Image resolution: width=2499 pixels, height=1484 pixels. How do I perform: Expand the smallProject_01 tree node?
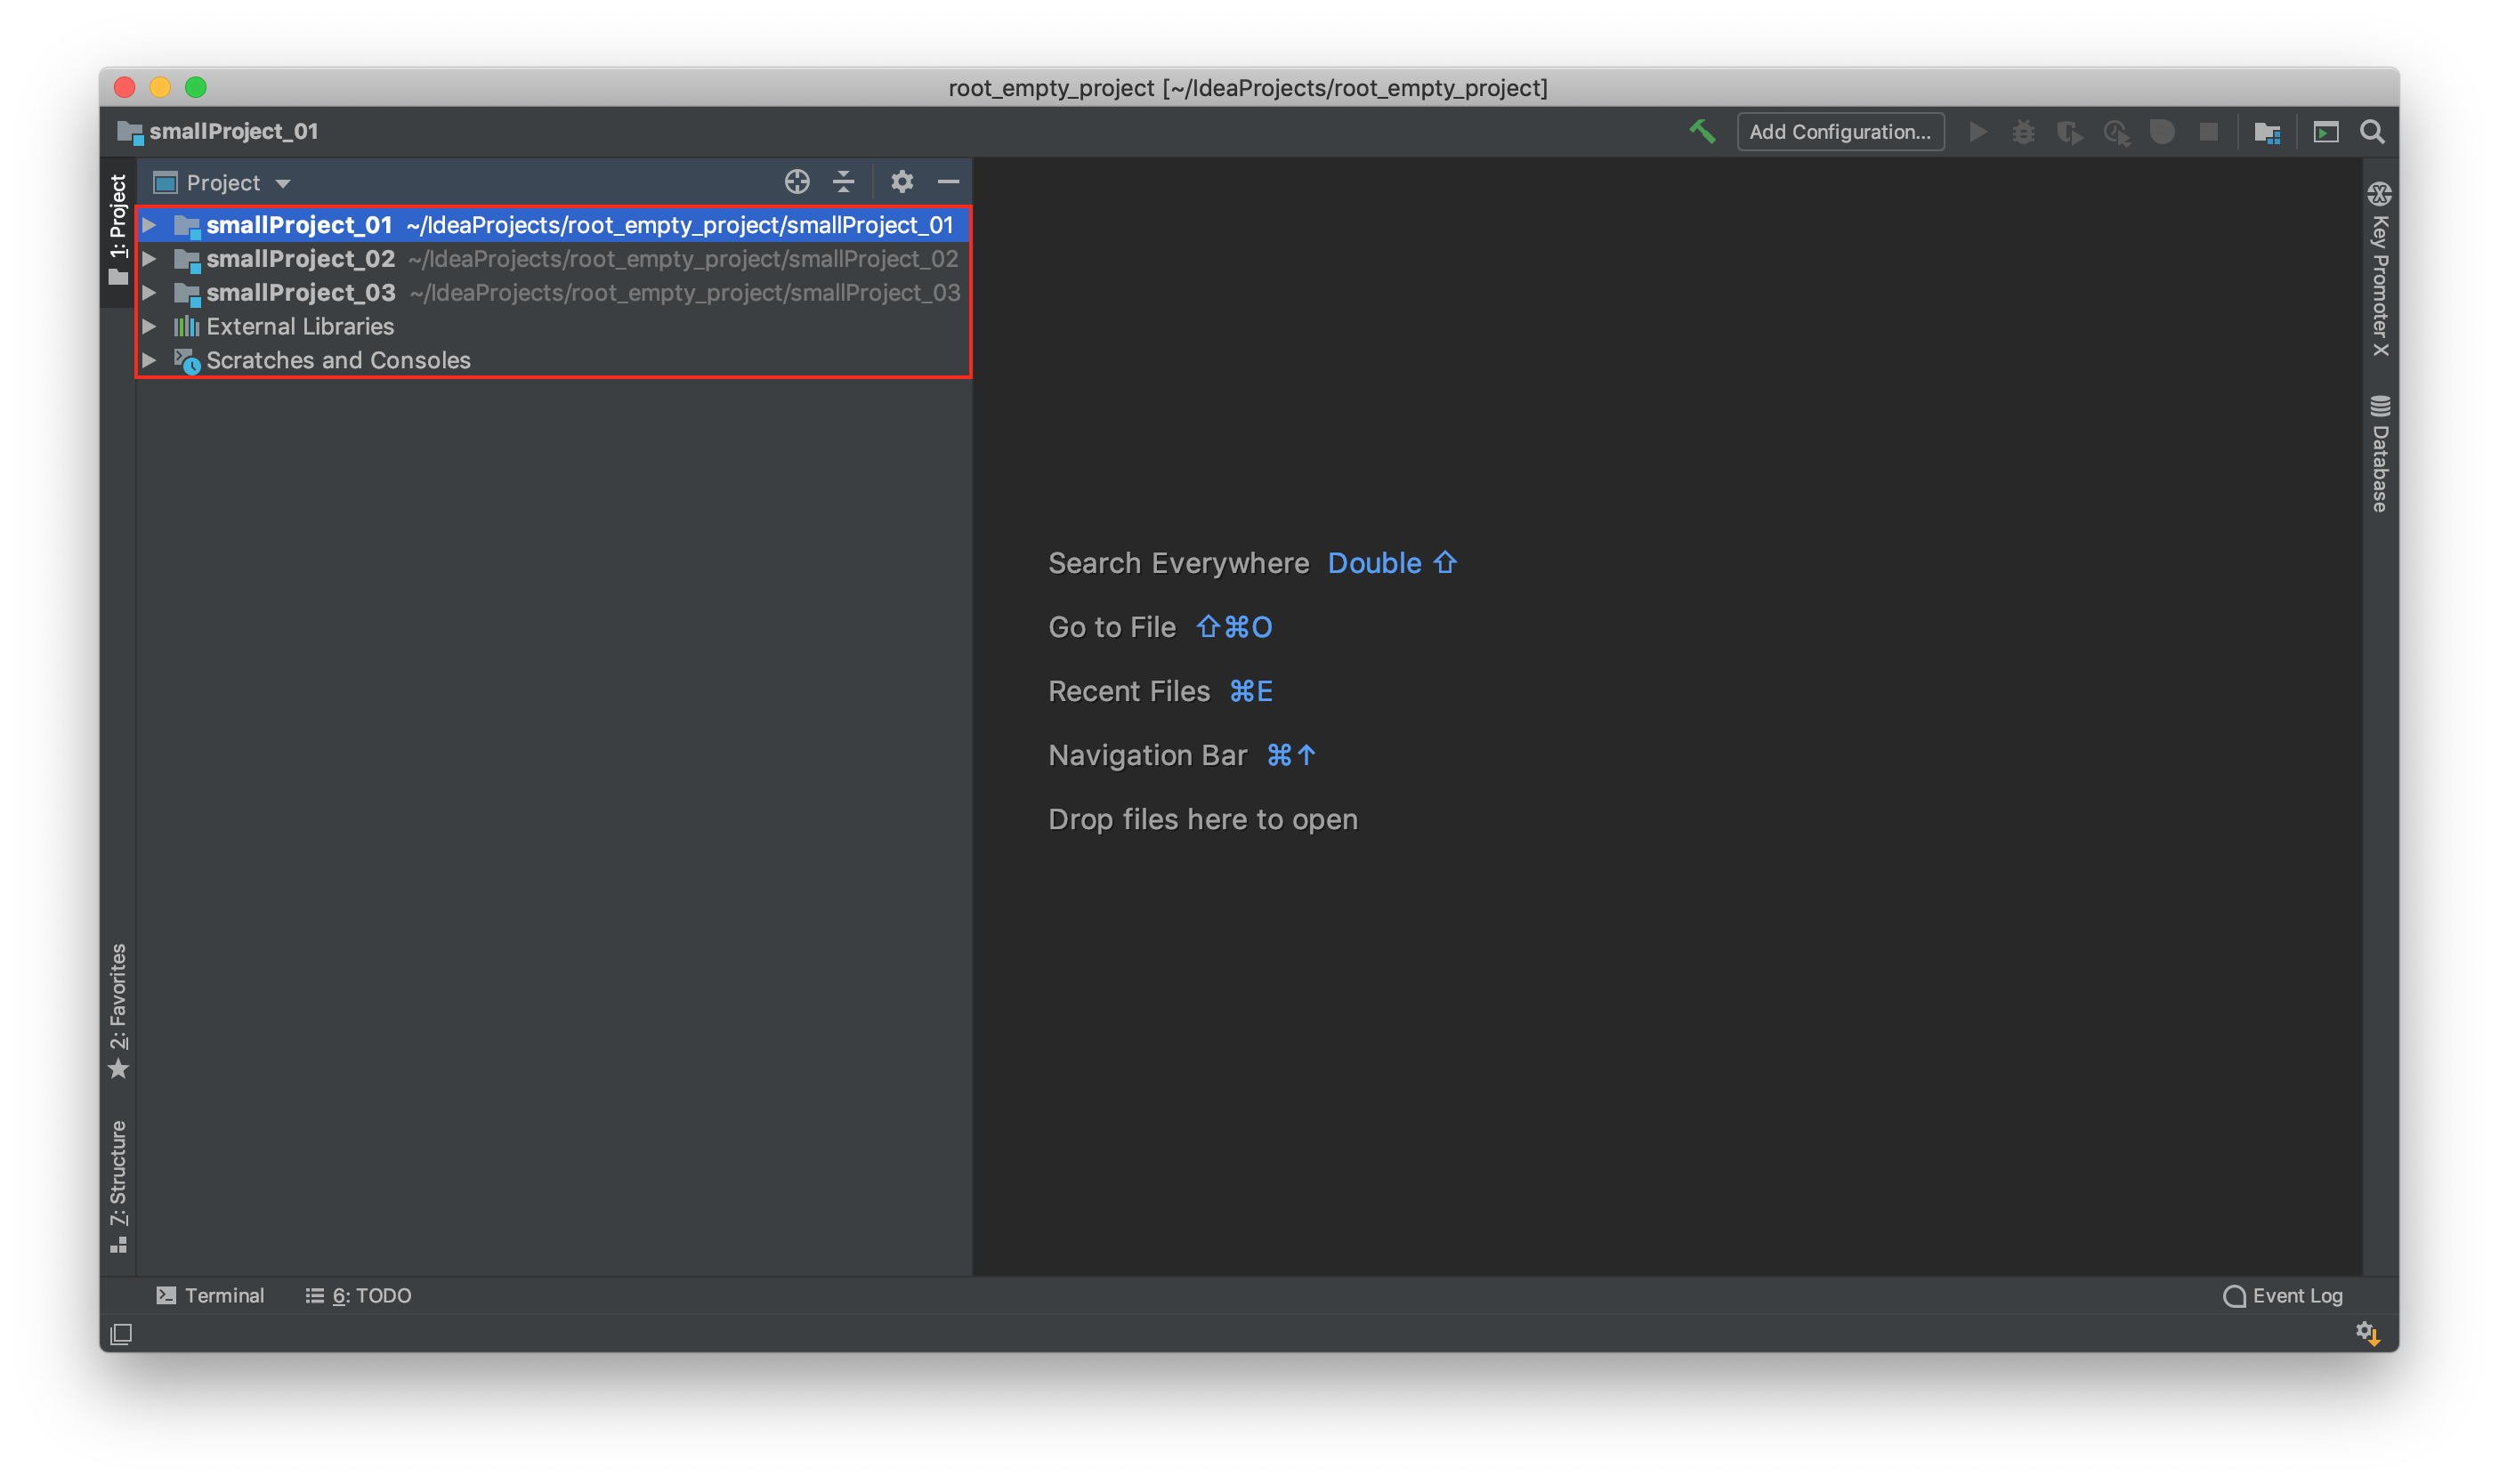pyautogui.click(x=149, y=225)
